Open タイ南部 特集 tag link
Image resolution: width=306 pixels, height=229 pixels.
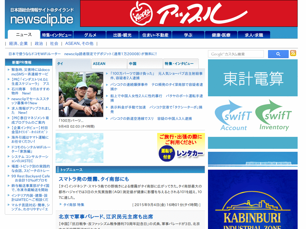coord(74,205)
